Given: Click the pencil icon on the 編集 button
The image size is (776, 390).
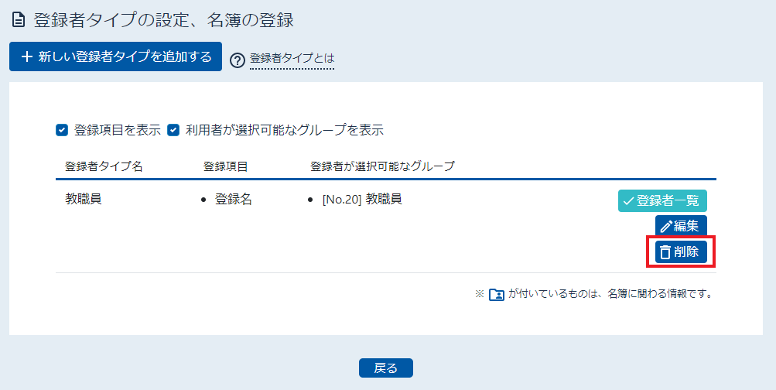Looking at the screenshot, I should tap(666, 226).
